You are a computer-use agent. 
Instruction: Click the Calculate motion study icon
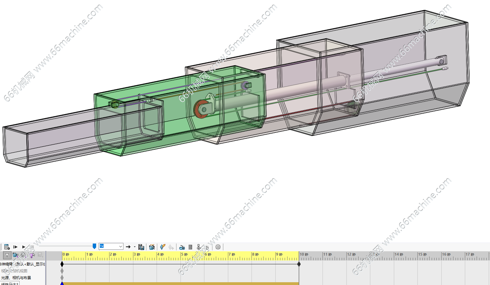click(x=7, y=247)
